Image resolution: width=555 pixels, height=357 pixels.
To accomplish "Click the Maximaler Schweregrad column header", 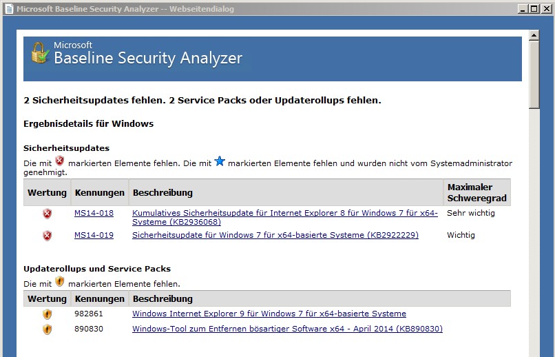I will click(x=477, y=192).
